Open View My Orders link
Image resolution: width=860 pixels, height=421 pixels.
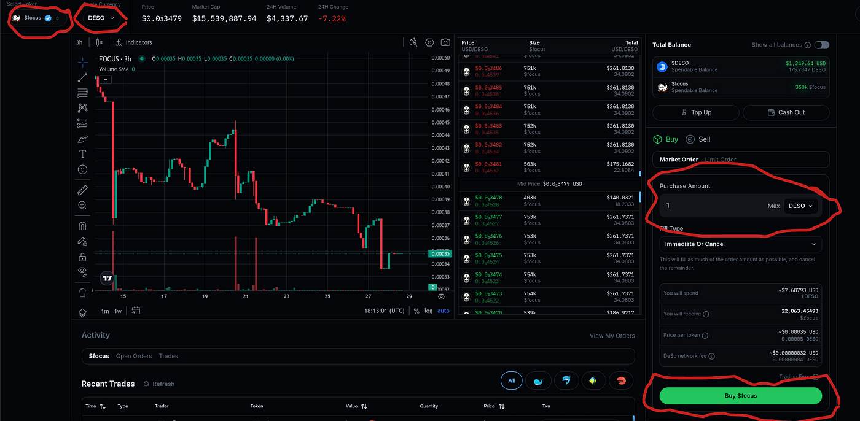612,336
